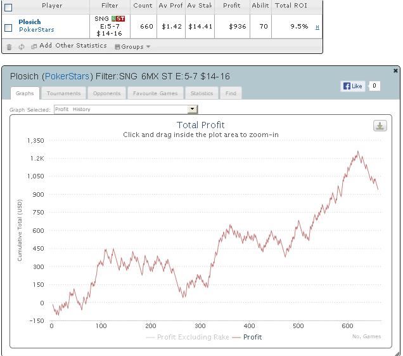The height and width of the screenshot is (356, 403).
Task: Click the Facebook Like button
Action: (x=352, y=86)
